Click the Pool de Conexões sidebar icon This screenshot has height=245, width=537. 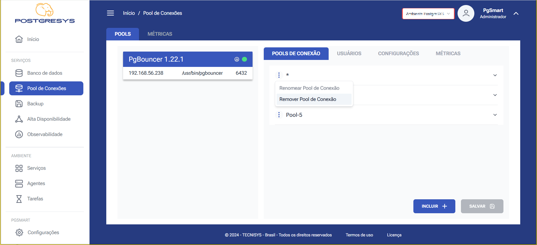[19, 88]
